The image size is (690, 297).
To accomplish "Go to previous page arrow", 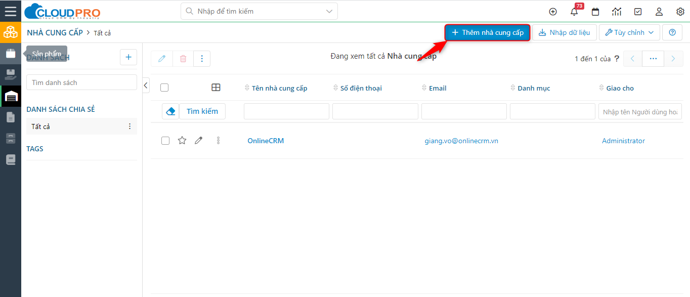I will point(632,59).
